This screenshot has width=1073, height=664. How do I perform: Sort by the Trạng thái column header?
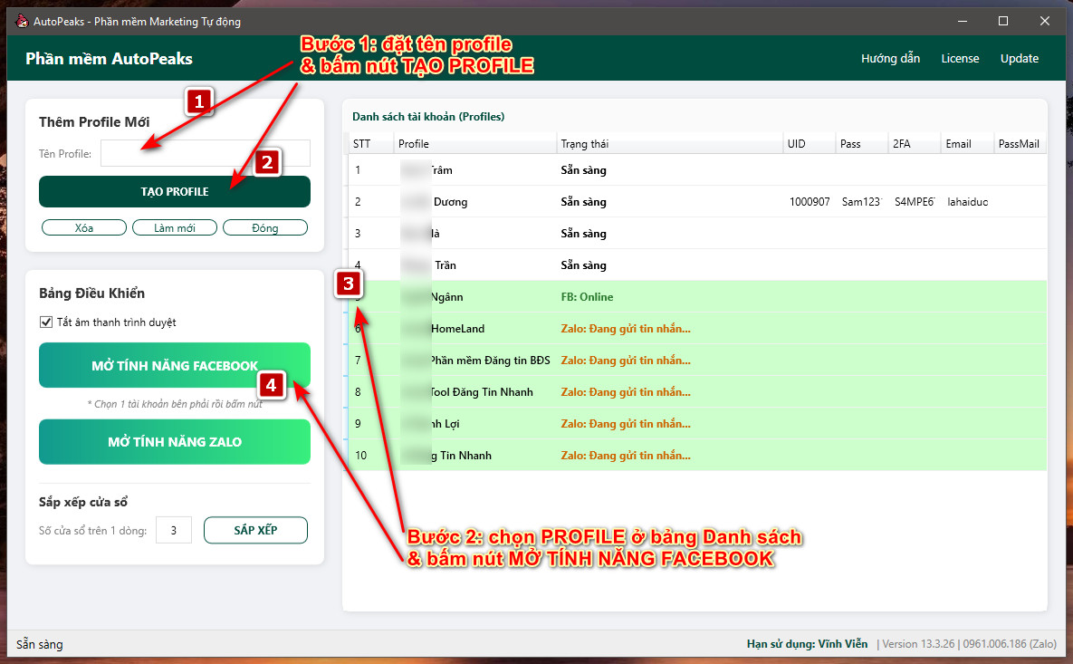click(670, 144)
